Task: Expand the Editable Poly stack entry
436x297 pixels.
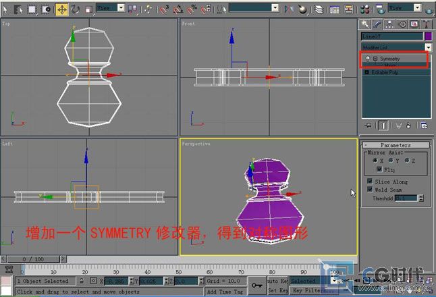Action: [x=366, y=72]
